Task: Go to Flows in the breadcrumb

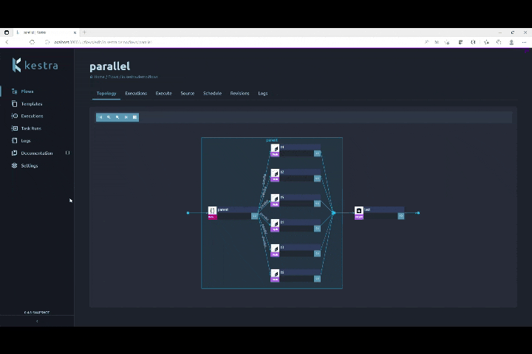Action: point(113,77)
